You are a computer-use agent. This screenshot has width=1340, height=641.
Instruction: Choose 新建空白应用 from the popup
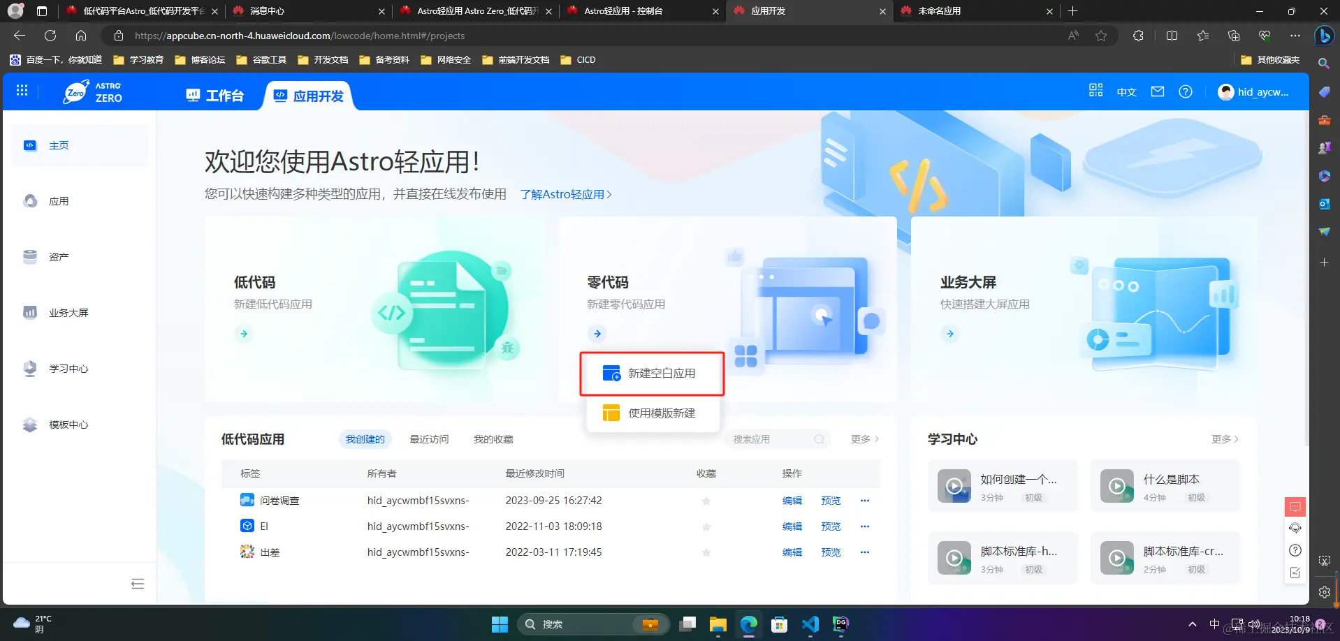(x=652, y=374)
